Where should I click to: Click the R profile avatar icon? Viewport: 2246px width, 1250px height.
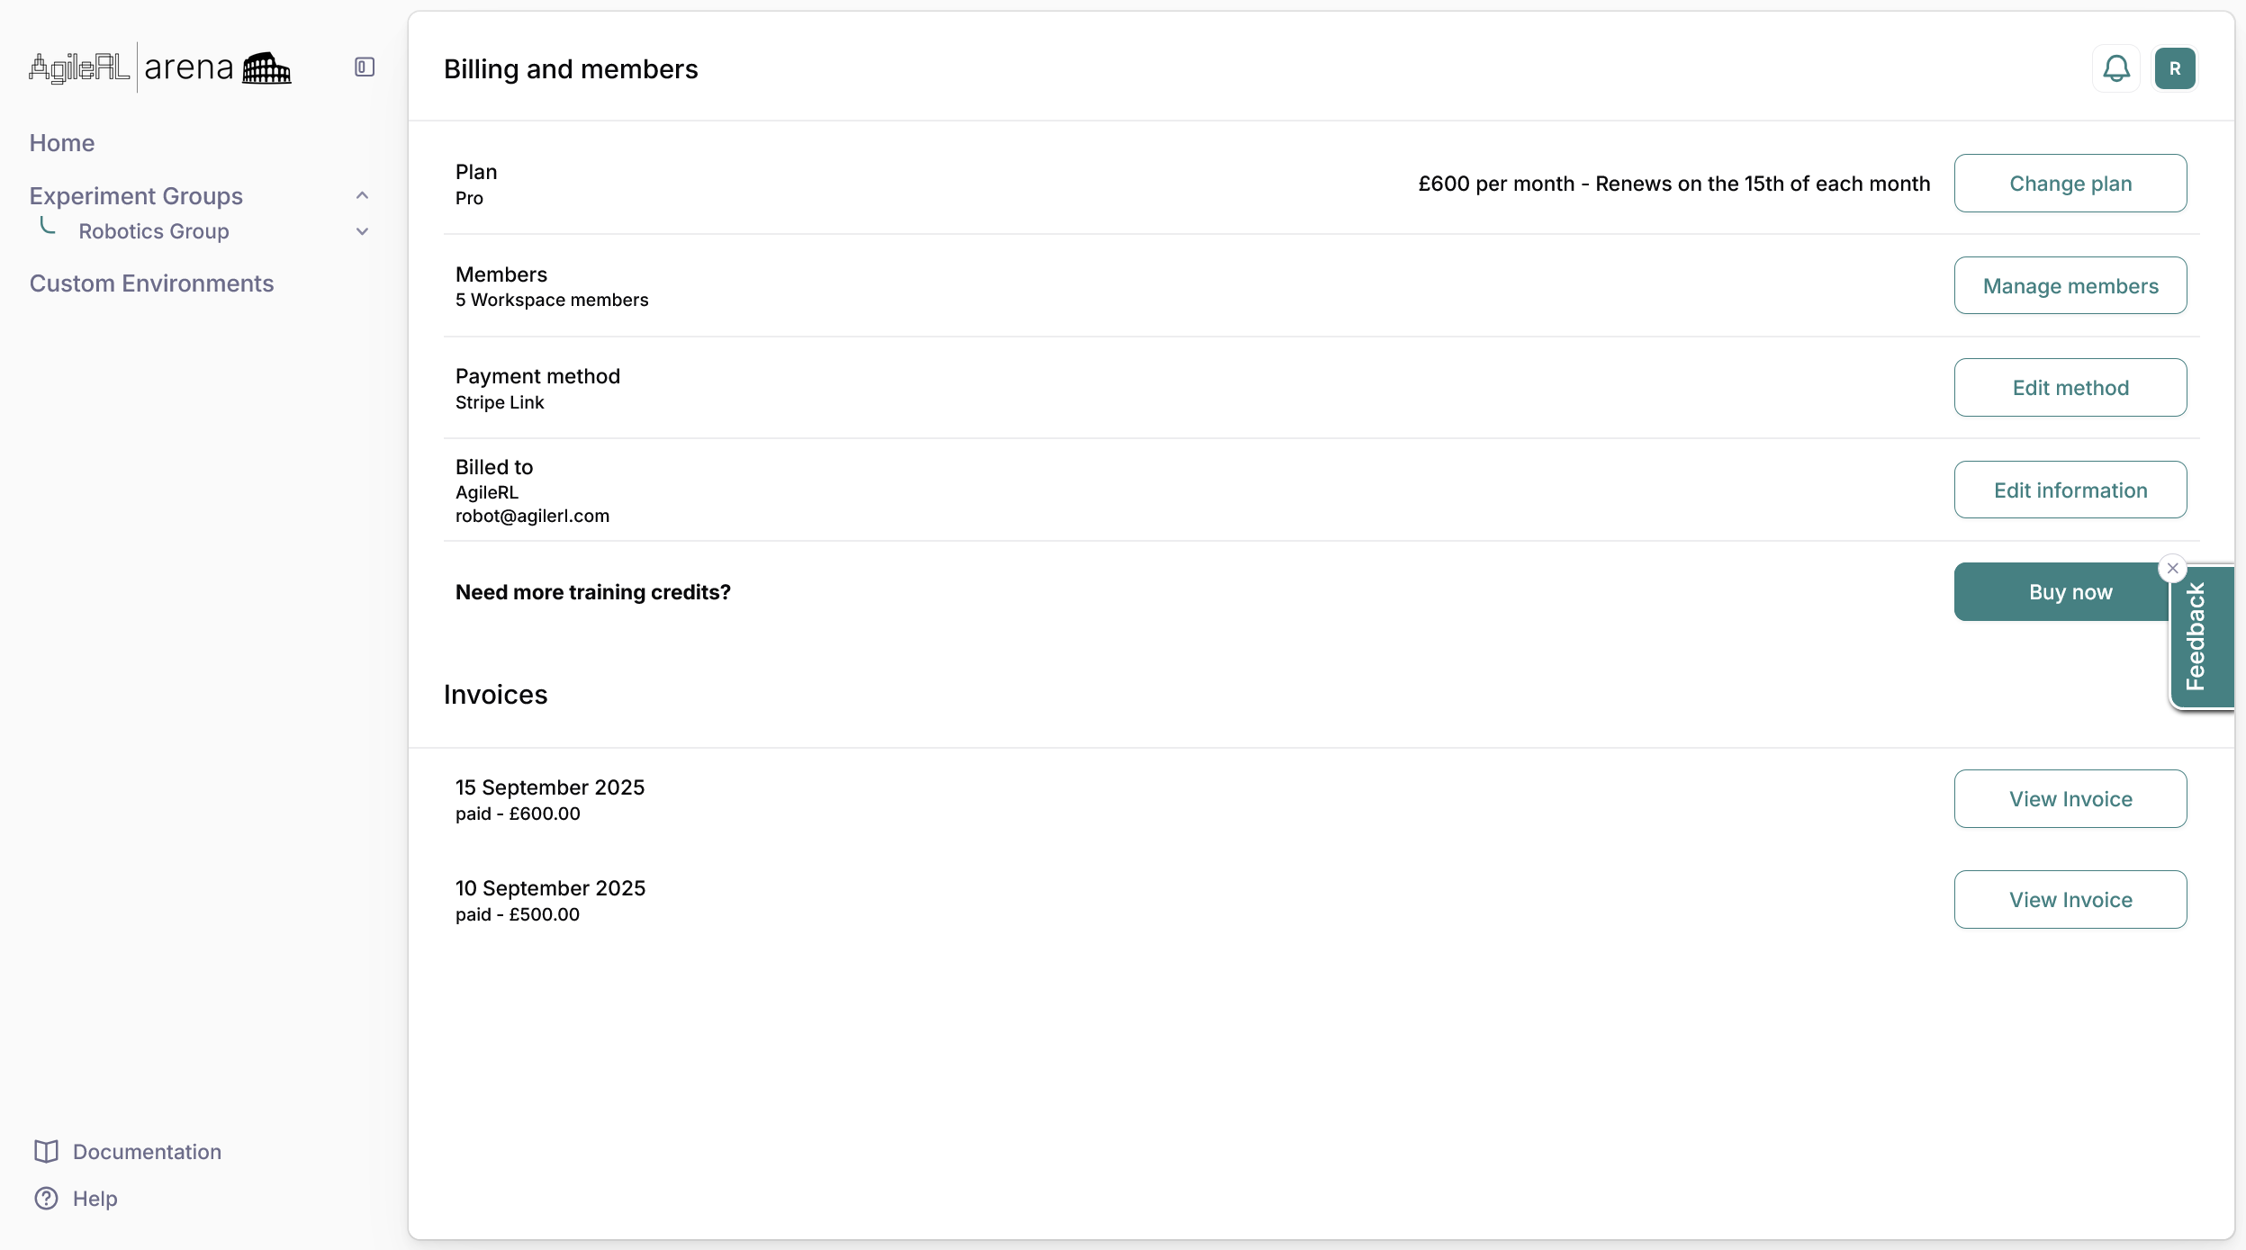[x=2174, y=67]
